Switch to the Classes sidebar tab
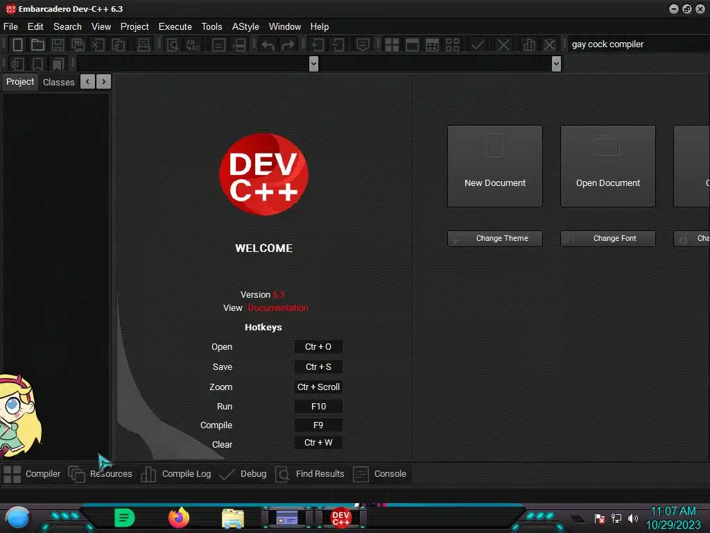 58,82
